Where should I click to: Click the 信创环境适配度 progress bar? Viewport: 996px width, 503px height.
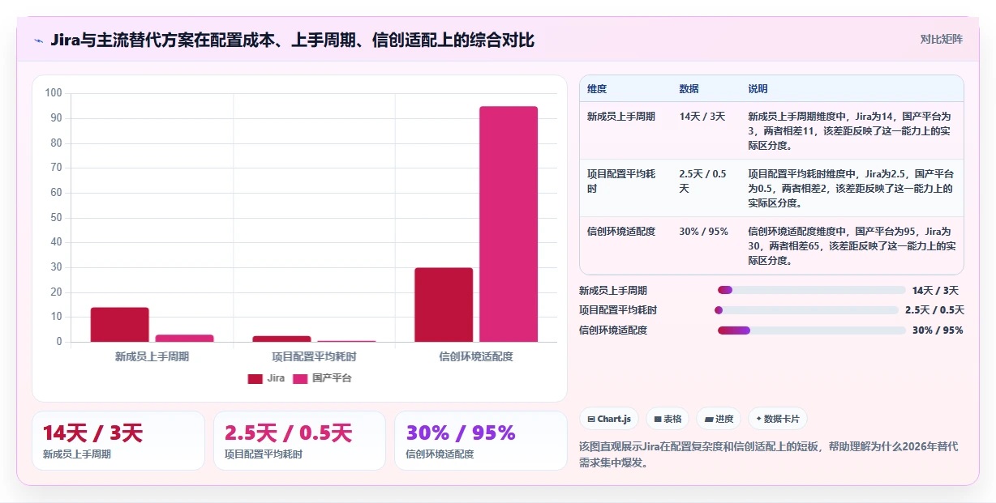click(x=811, y=330)
